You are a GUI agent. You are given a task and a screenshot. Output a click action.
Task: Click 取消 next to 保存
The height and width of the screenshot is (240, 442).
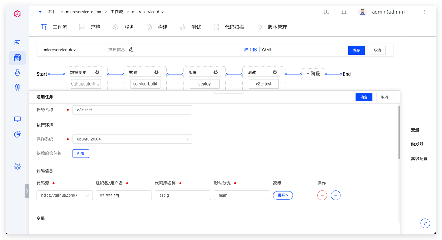[x=377, y=50]
